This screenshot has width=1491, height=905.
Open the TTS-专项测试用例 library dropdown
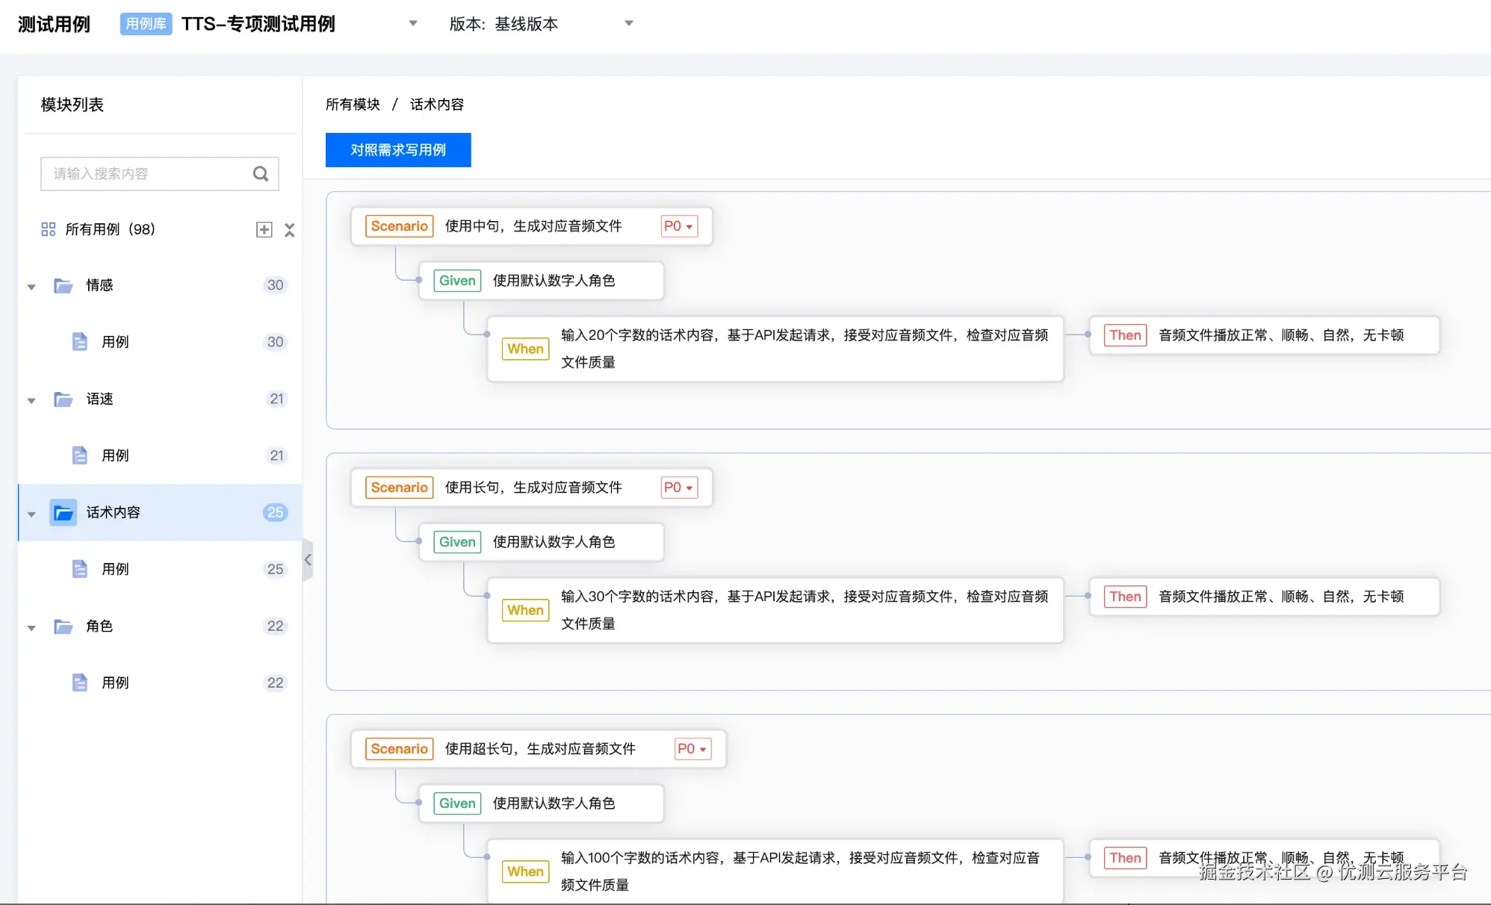[412, 24]
